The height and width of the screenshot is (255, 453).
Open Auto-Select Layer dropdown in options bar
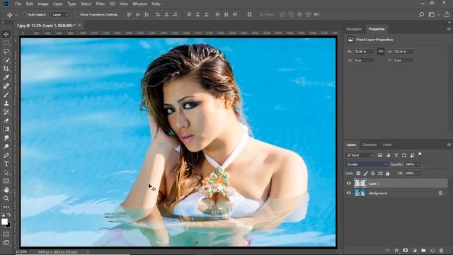pyautogui.click(x=60, y=14)
